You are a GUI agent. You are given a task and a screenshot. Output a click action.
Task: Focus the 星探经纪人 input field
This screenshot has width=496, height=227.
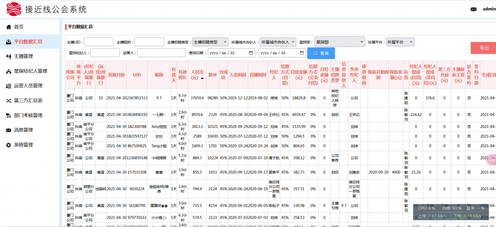[105, 53]
